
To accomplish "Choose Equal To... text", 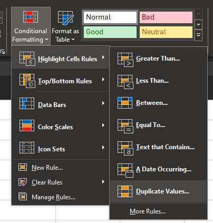I will pos(151,125).
